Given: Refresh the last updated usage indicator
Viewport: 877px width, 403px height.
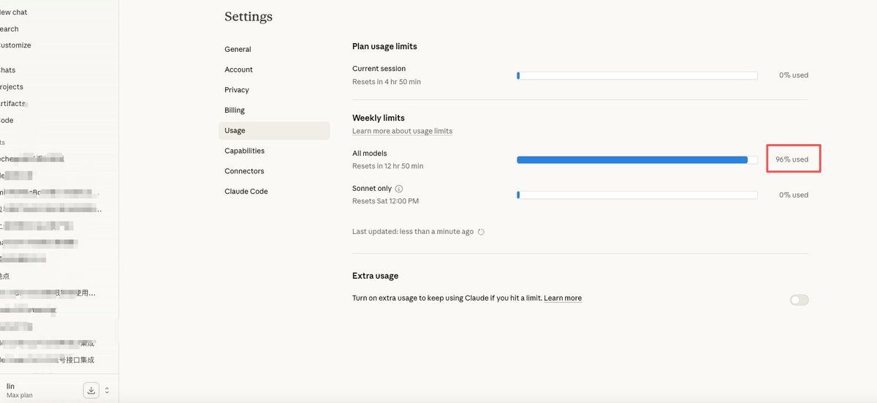Looking at the screenshot, I should (481, 232).
